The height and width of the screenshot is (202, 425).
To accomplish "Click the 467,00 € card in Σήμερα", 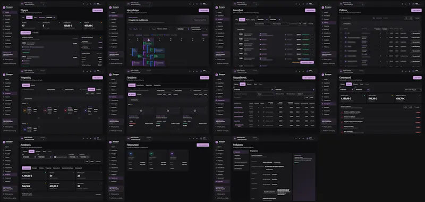I will pyautogui.click(x=93, y=26).
